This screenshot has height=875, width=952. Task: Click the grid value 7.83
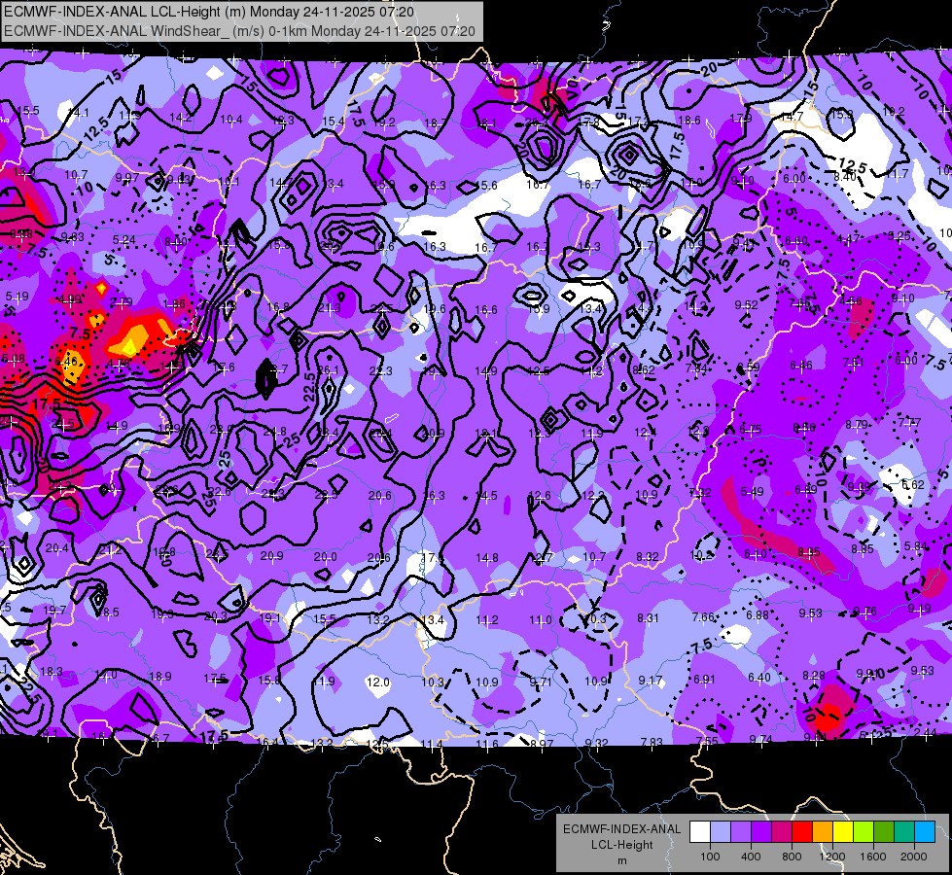point(652,742)
